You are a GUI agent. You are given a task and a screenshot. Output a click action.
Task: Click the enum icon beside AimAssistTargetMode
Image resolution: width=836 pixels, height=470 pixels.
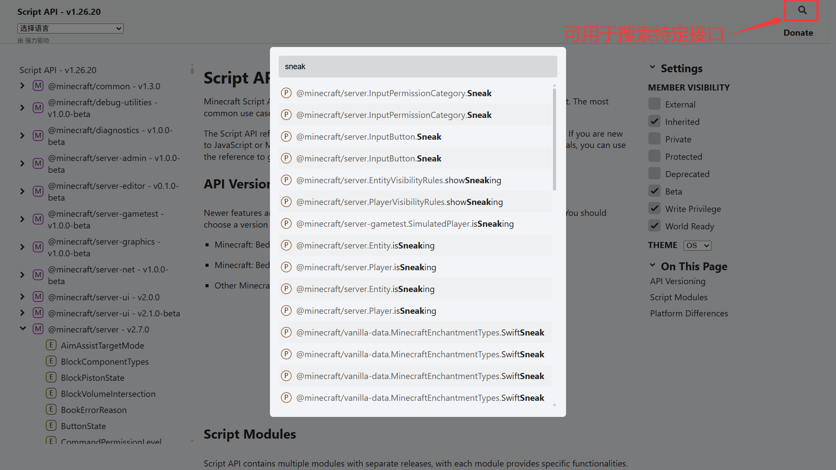point(51,345)
